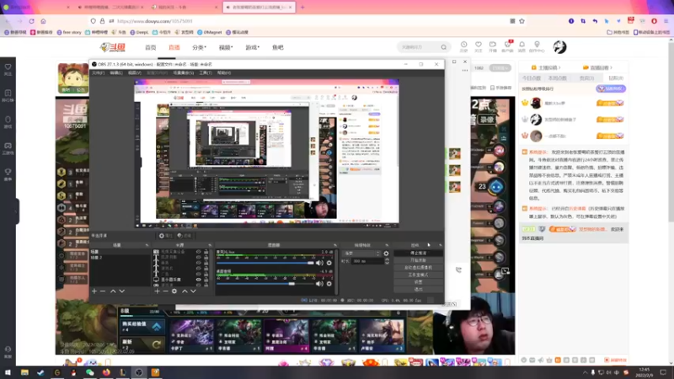Click the Douyu search magnifier icon

coord(444,47)
